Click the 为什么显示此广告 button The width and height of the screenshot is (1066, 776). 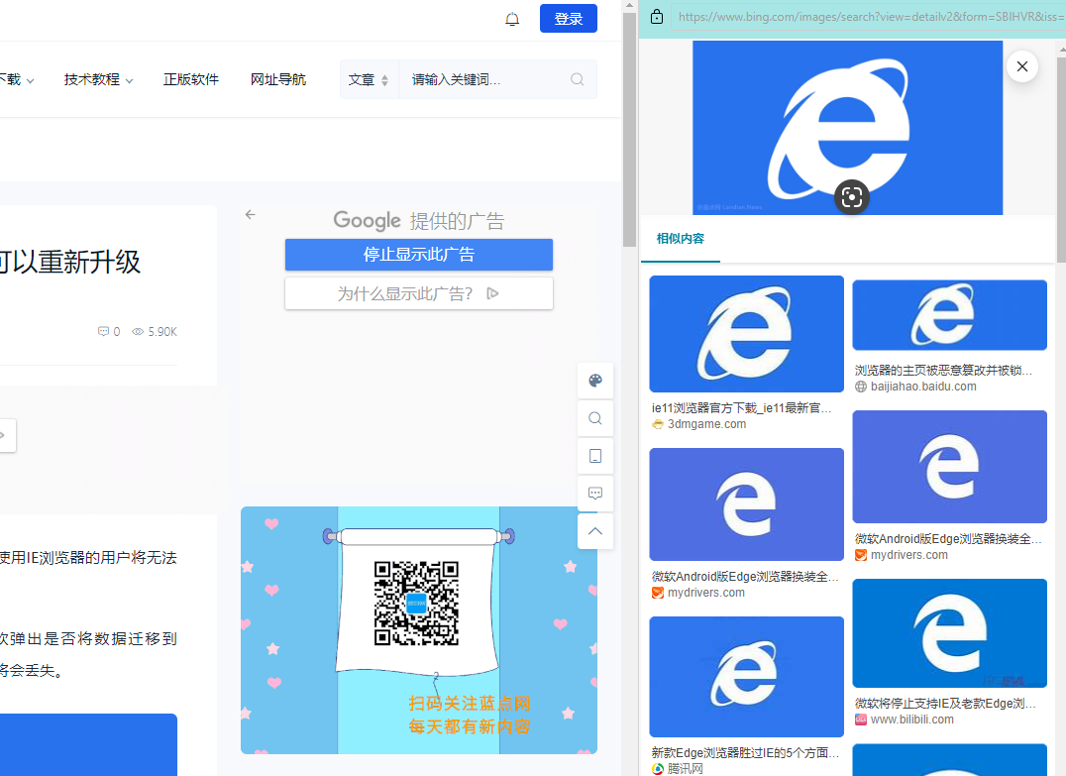click(x=418, y=293)
